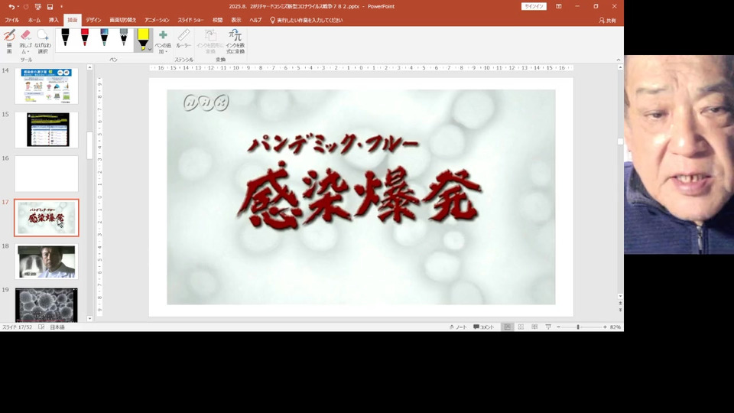The image size is (734, 413).
Task: Open the ヘルプ tab
Action: click(255, 20)
